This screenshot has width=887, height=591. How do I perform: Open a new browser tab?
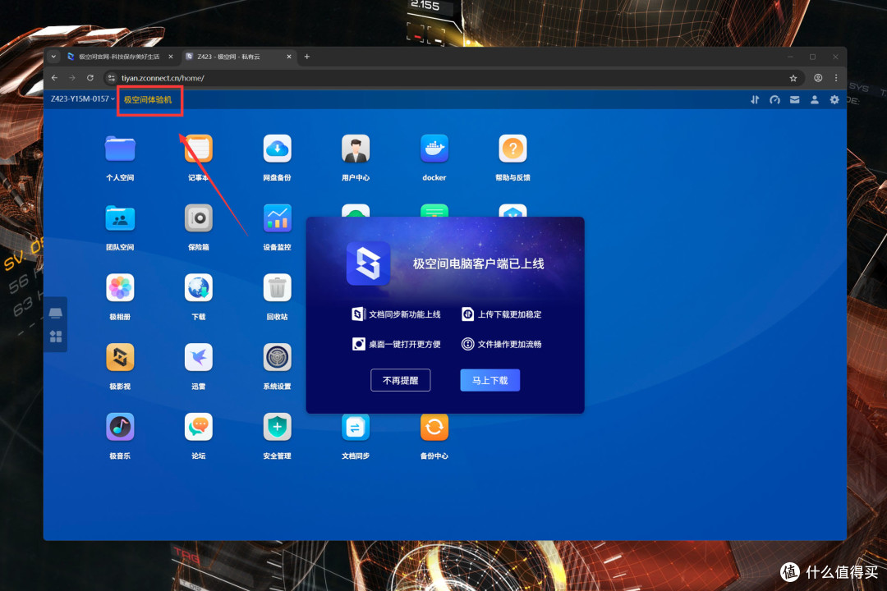click(306, 57)
